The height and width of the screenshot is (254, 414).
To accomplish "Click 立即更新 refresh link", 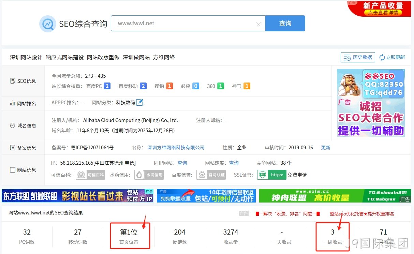I will (392, 57).
